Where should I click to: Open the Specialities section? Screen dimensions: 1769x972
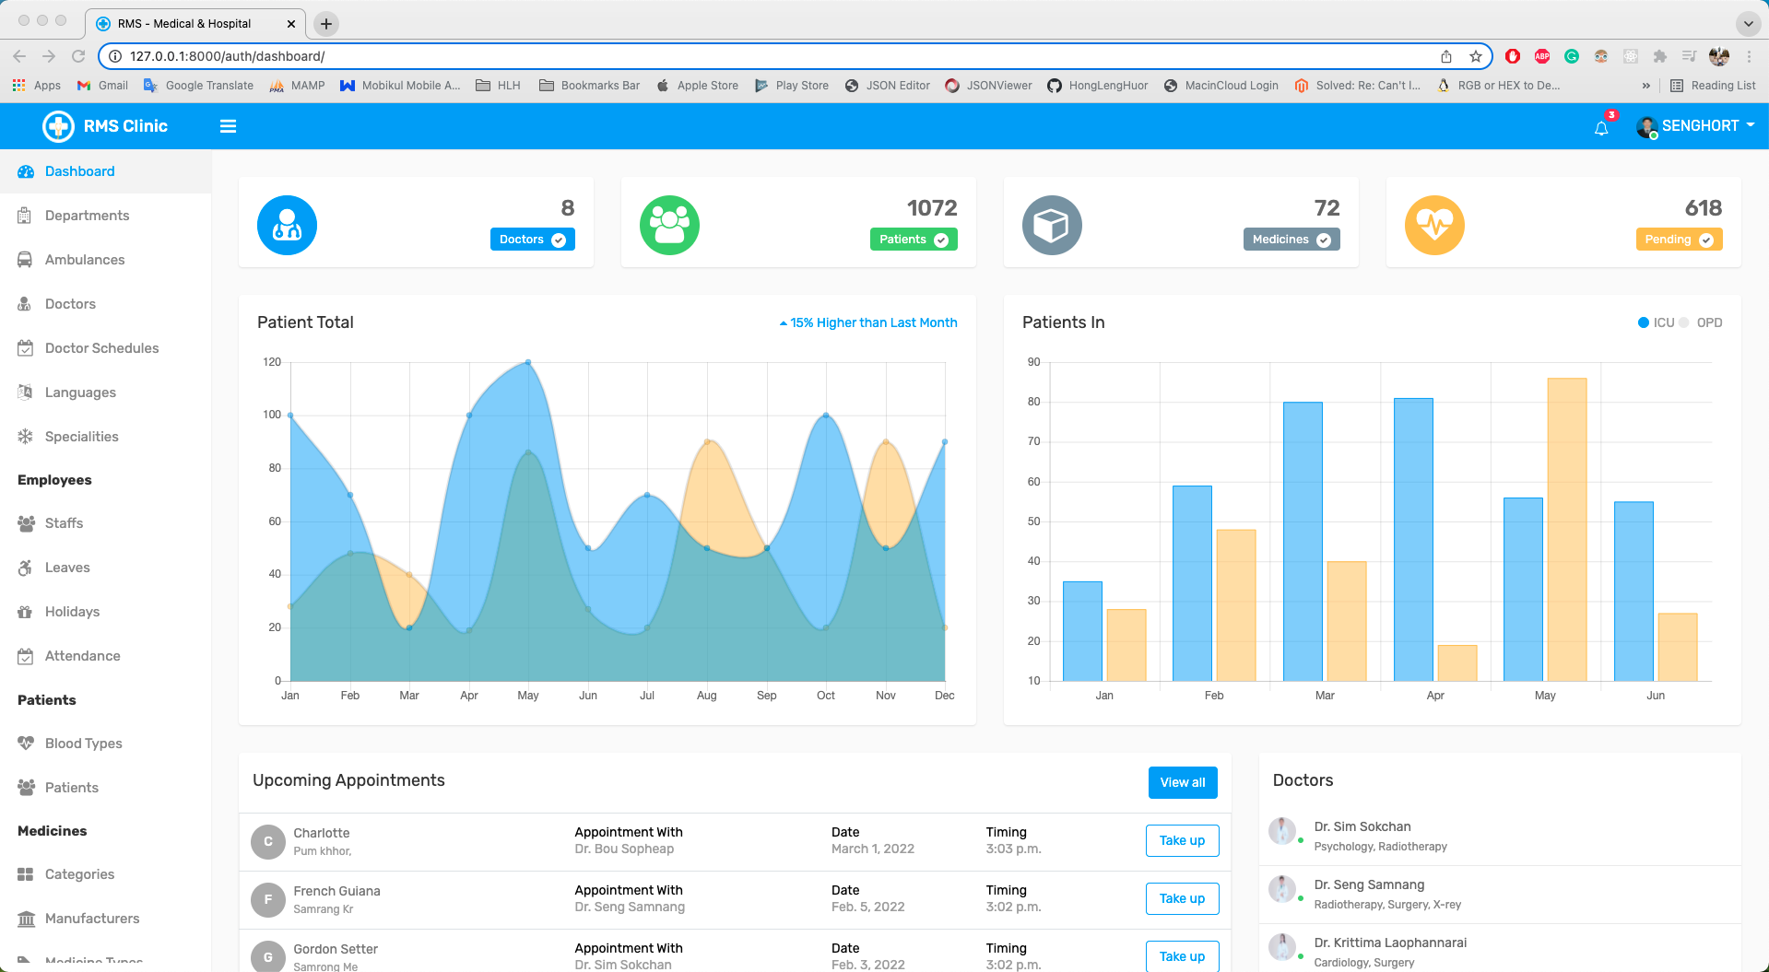pyautogui.click(x=81, y=436)
